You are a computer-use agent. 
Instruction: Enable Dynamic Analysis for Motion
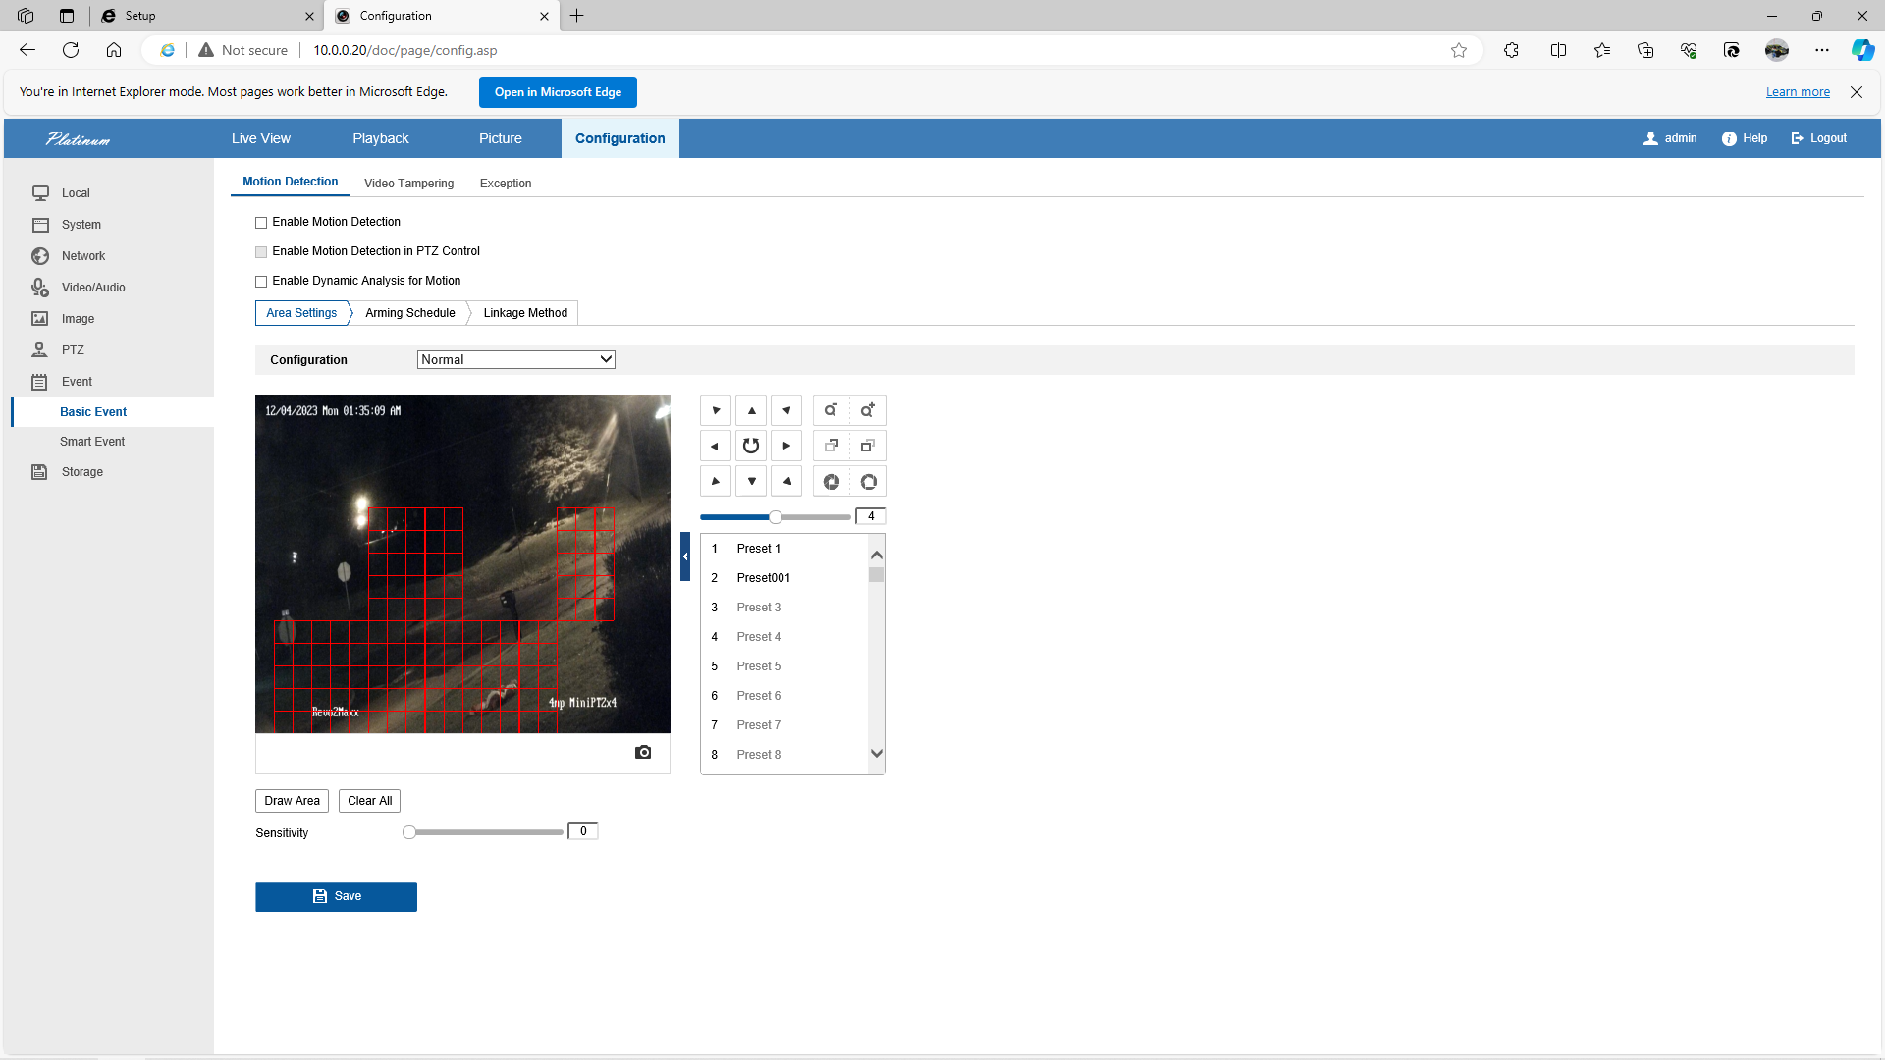pos(261,282)
